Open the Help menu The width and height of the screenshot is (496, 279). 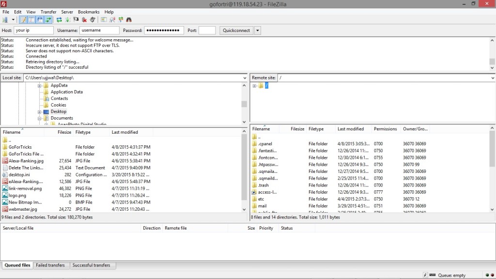tap(109, 12)
